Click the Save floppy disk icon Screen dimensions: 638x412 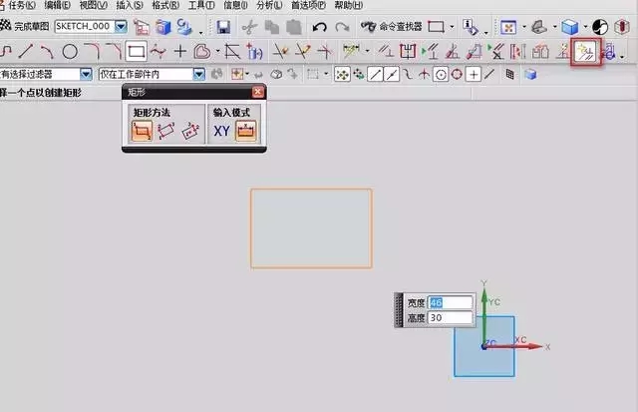[x=223, y=26]
